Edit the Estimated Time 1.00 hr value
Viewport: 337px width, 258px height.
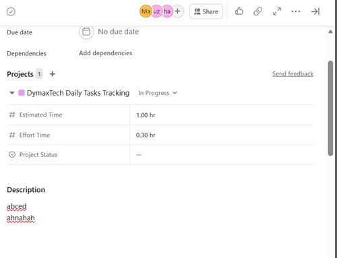[146, 115]
